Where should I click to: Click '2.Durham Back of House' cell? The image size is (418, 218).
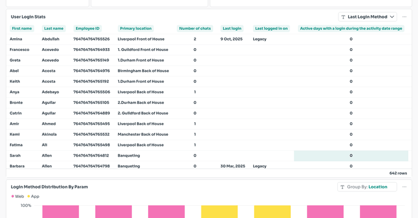tap(140, 103)
